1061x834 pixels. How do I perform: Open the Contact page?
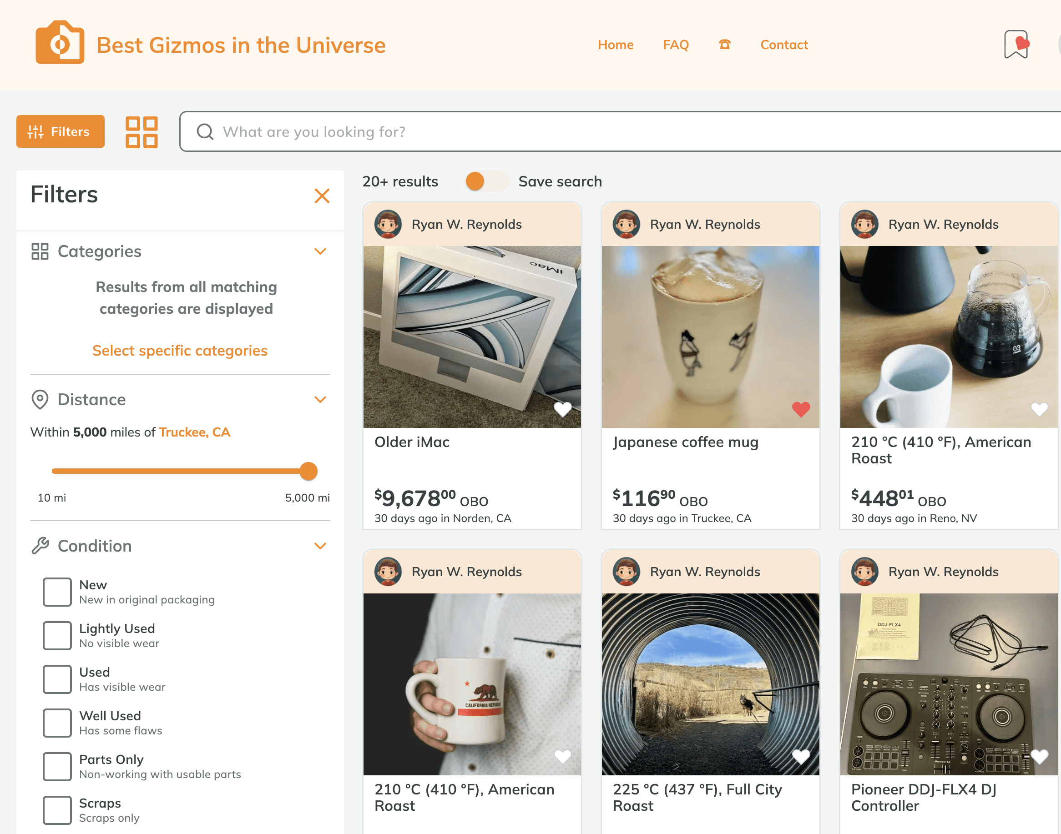783,45
